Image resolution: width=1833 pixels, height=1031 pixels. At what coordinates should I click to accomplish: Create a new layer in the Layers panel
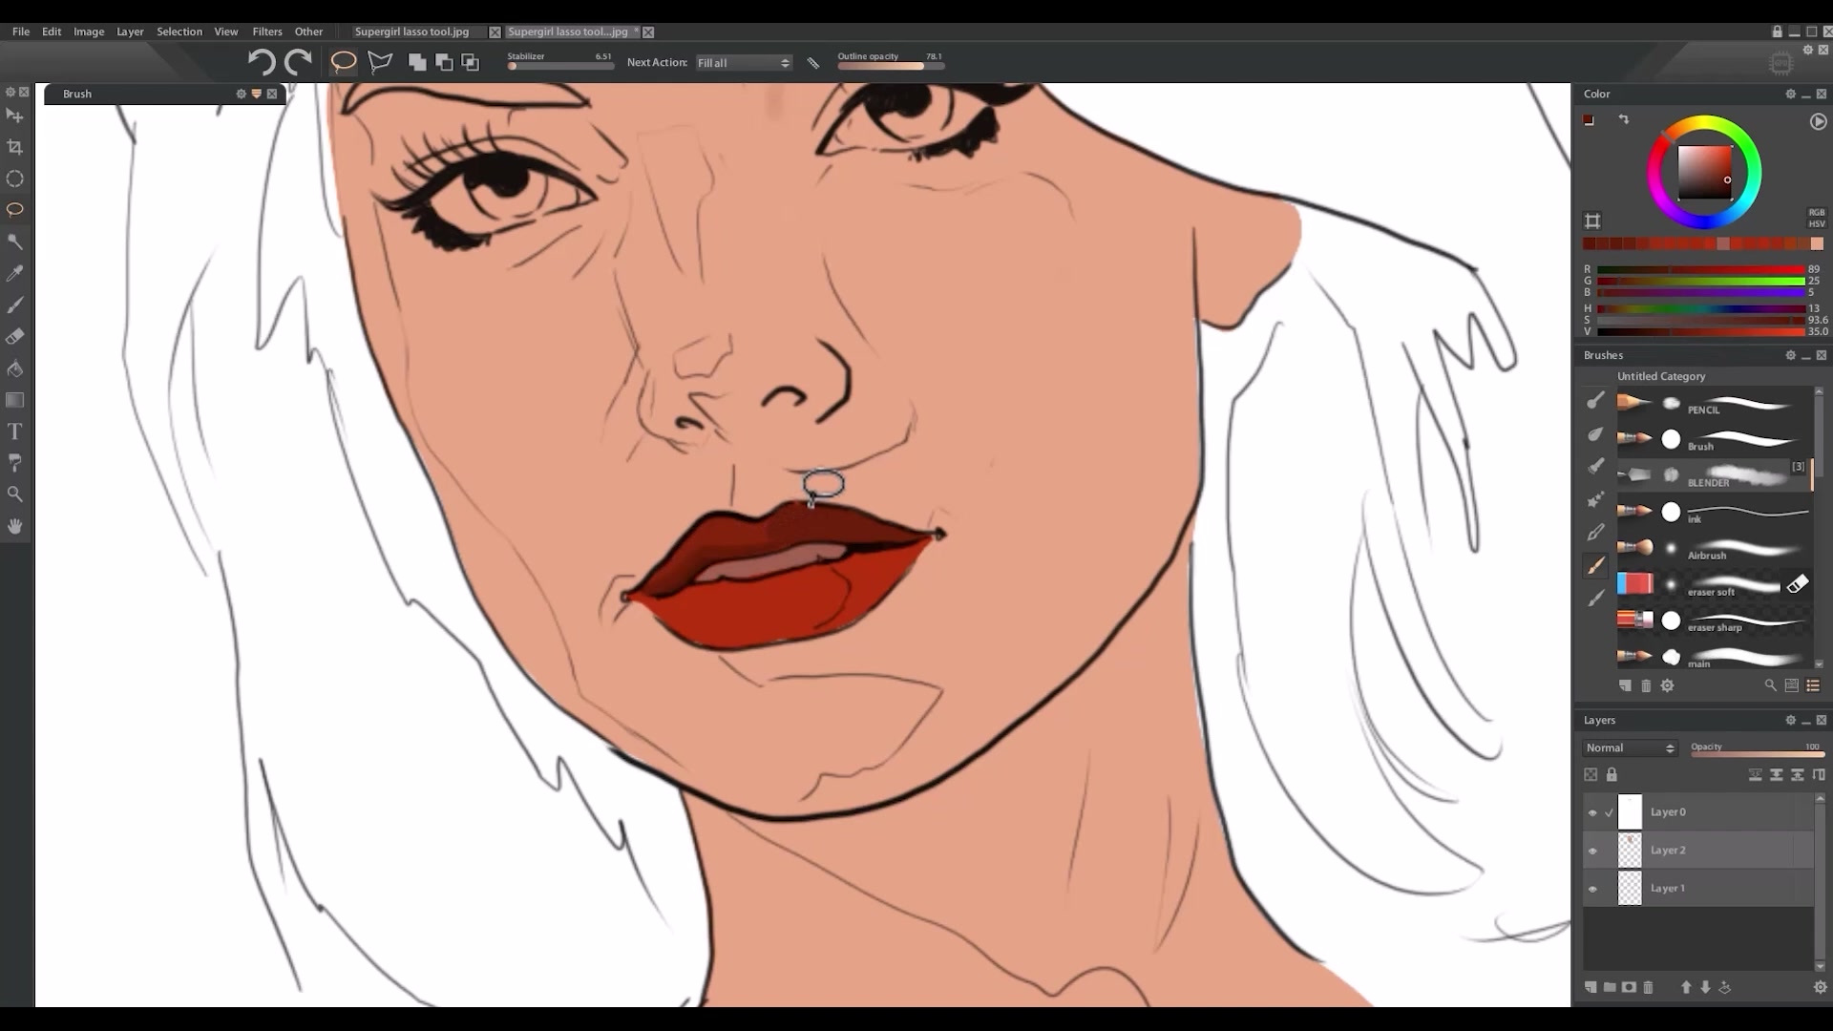(x=1590, y=987)
